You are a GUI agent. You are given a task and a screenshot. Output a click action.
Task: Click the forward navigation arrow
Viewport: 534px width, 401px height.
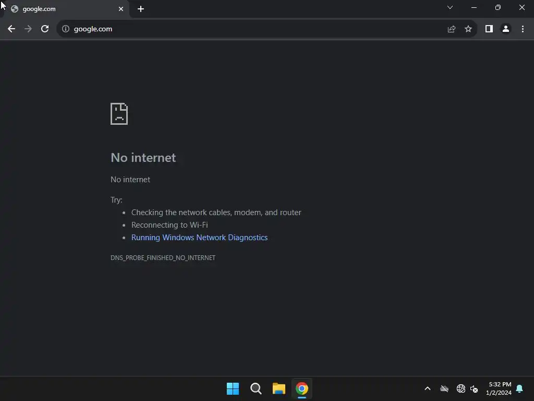[28, 29]
